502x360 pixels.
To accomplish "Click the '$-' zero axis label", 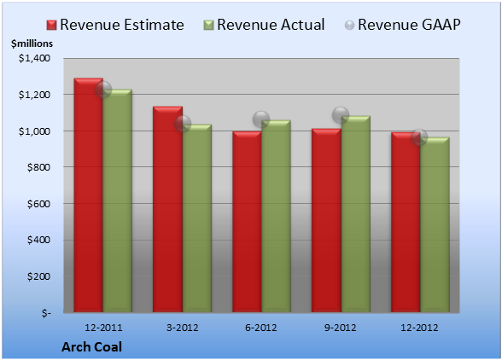I will [46, 313].
